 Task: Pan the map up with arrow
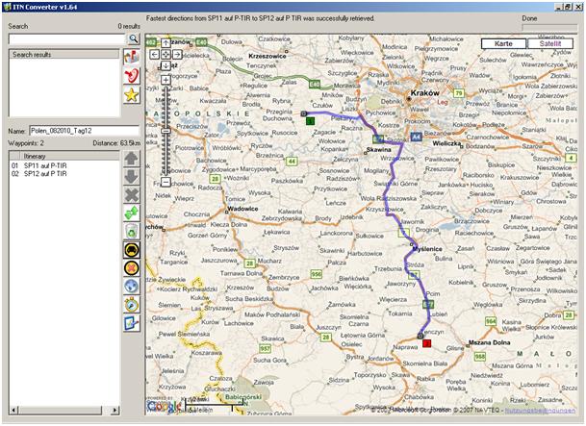tap(166, 43)
